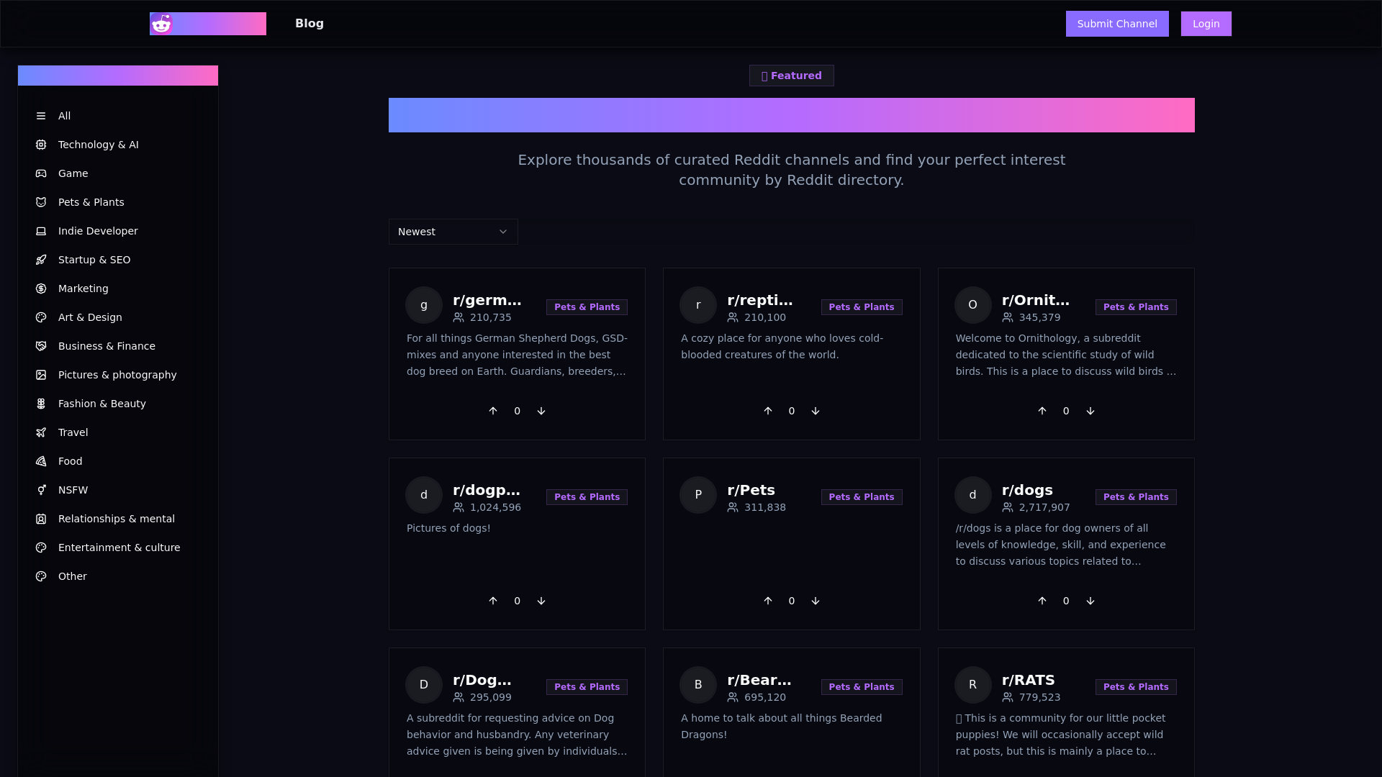Click the avatar circle of r/dogp...

424,495
